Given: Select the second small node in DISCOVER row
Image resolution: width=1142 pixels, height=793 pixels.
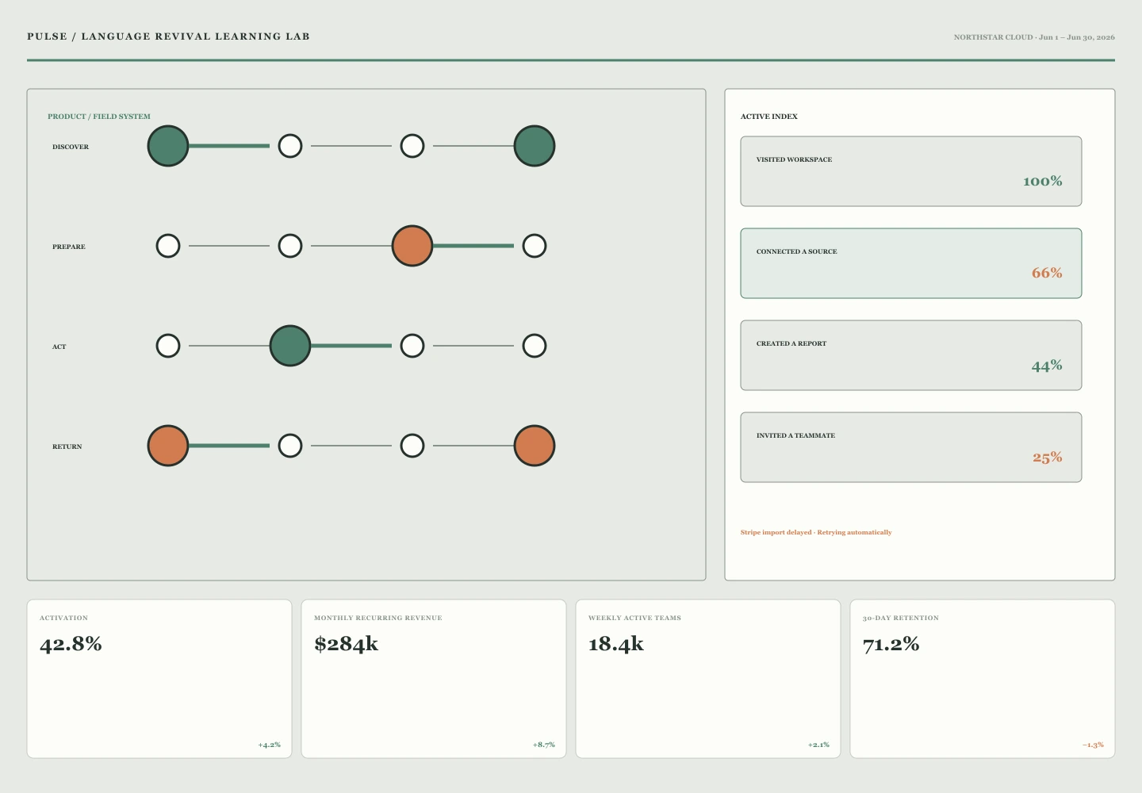Looking at the screenshot, I should click(290, 146).
